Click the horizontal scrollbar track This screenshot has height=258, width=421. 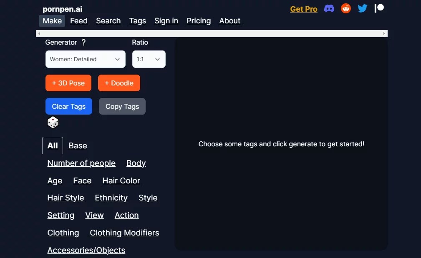(x=212, y=33)
